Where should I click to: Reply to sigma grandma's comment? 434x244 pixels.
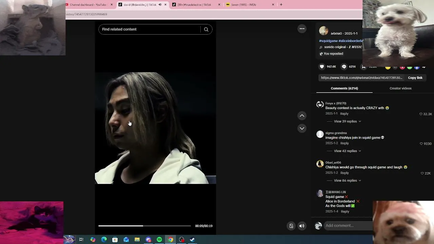pos(344,143)
